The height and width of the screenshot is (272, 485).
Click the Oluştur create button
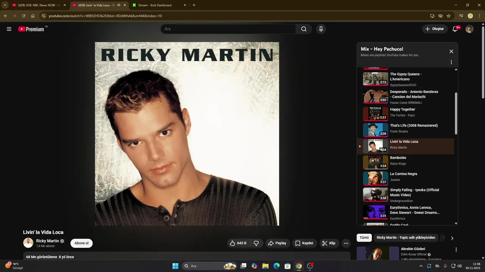pos(435,29)
